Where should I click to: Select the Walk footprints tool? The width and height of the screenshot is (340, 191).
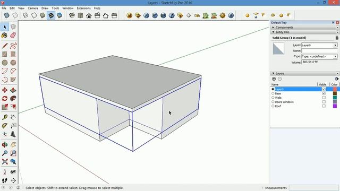[5, 180]
